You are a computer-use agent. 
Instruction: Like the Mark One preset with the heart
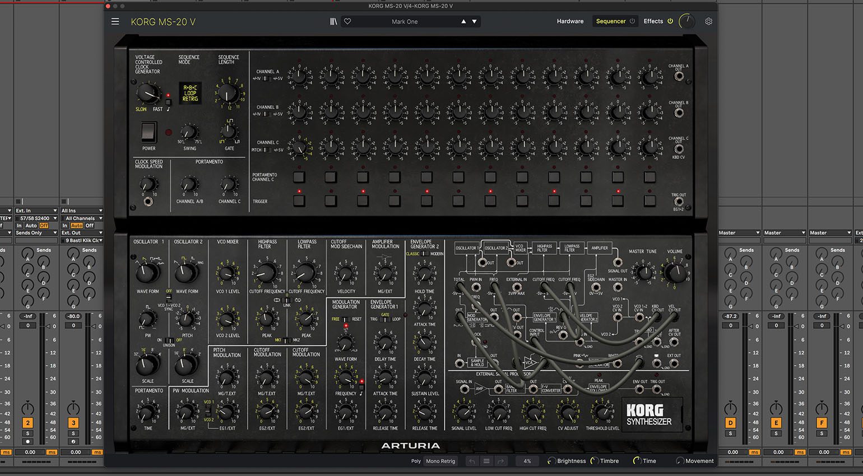point(347,21)
